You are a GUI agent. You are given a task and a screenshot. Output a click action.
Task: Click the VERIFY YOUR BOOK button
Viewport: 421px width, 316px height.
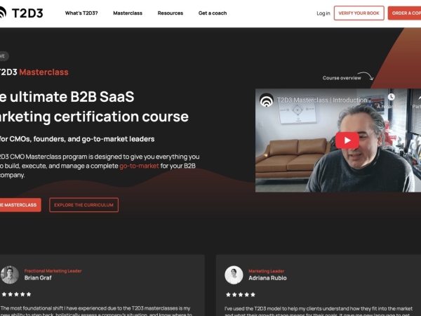359,13
